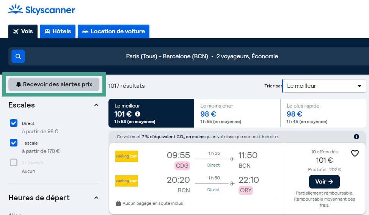Click the ORY airport badge

[x=246, y=190]
